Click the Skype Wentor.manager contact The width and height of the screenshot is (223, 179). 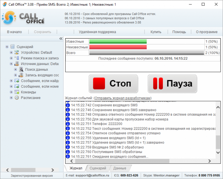[x=166, y=175]
